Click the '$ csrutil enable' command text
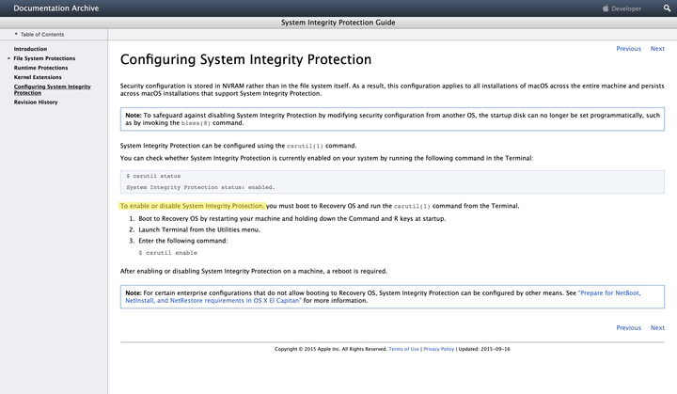Screen dimensions: 677x394 168,253
